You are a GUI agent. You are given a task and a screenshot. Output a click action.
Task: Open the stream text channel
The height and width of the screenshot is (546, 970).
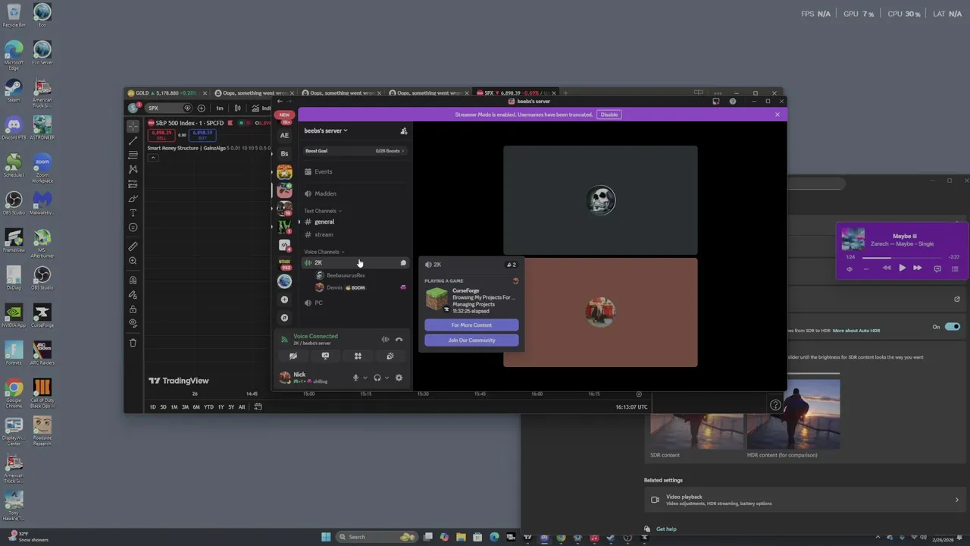pyautogui.click(x=355, y=234)
